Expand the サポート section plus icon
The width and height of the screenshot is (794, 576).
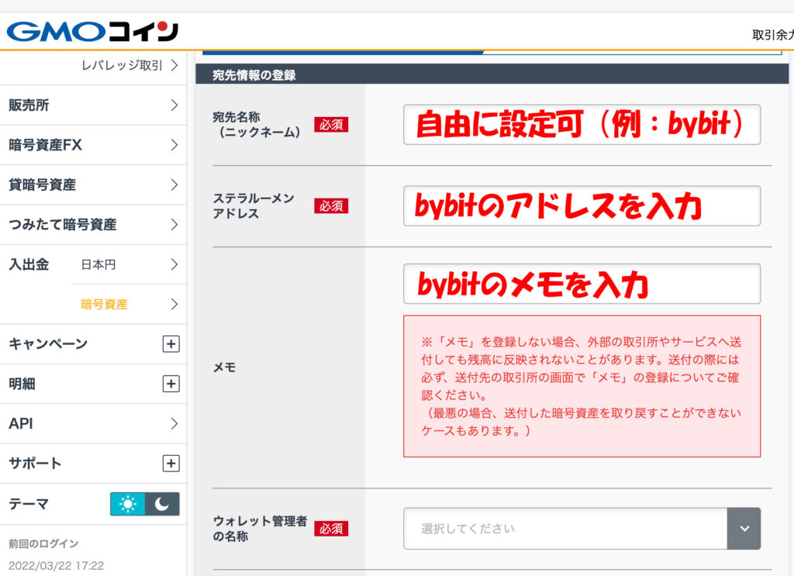coord(171,463)
